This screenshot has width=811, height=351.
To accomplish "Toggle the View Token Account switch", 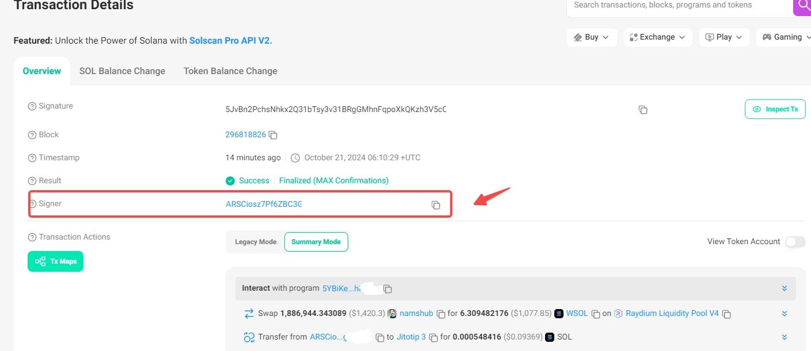I will pos(795,242).
